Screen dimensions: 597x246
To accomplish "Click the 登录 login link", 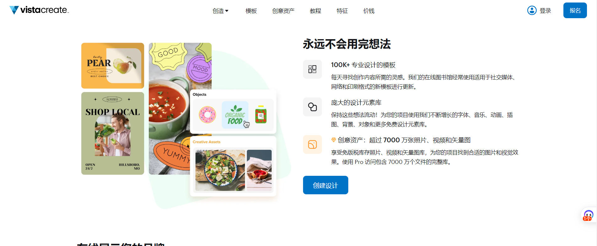I will point(545,11).
